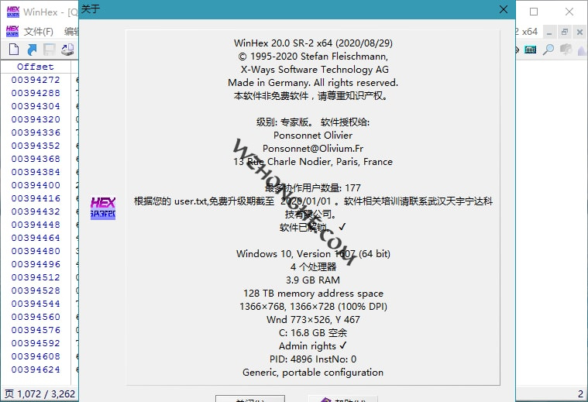Click the 128 TB memory address space line
This screenshot has width=588, height=402.
313,294
